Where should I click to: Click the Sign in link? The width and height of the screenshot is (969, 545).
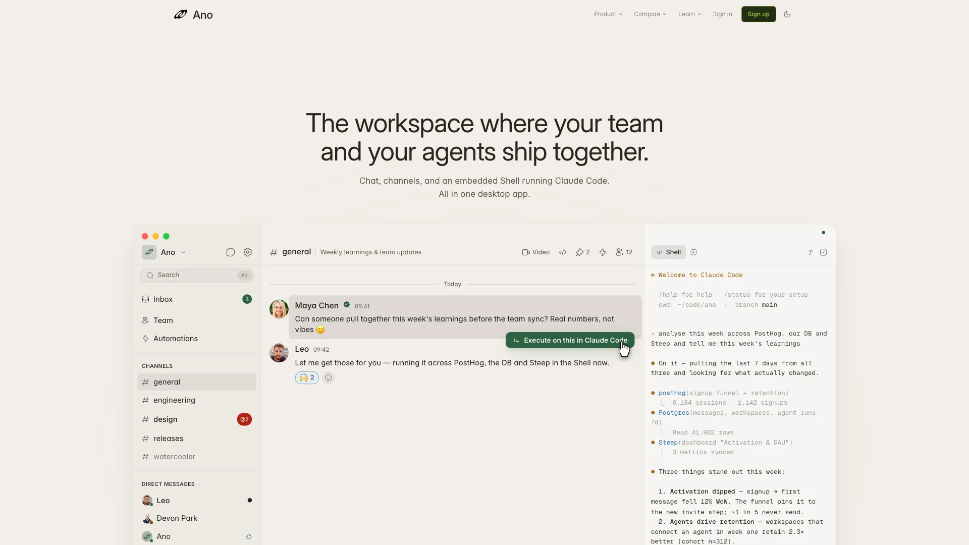tap(722, 14)
